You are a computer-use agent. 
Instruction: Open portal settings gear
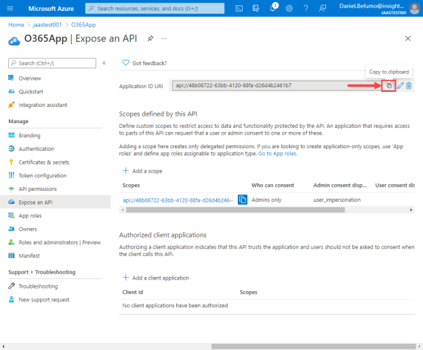(x=289, y=8)
